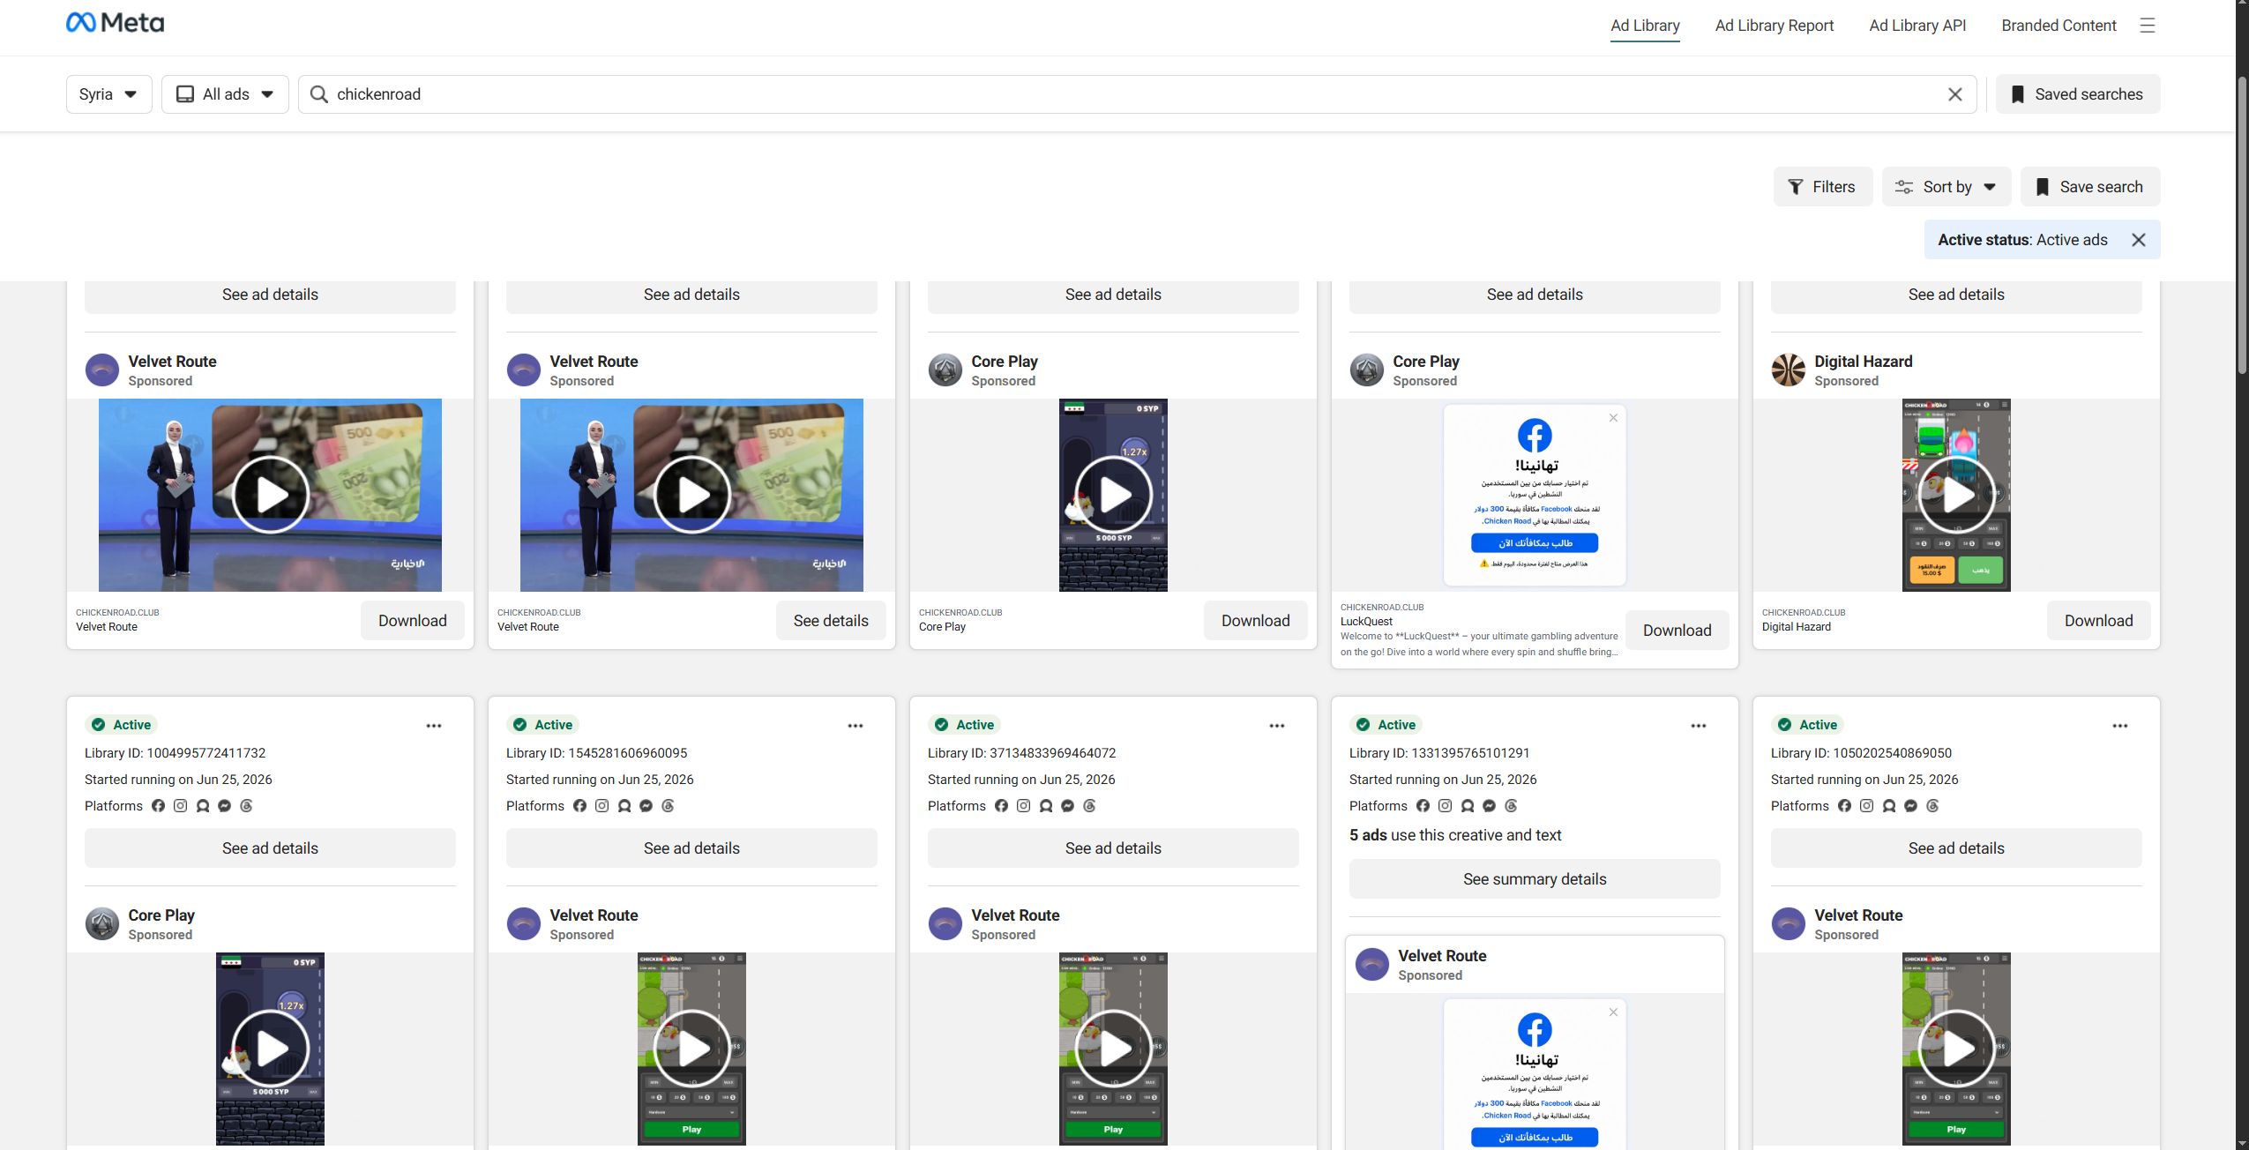Click the Velvet Route profile avatar in first card

pos(102,370)
